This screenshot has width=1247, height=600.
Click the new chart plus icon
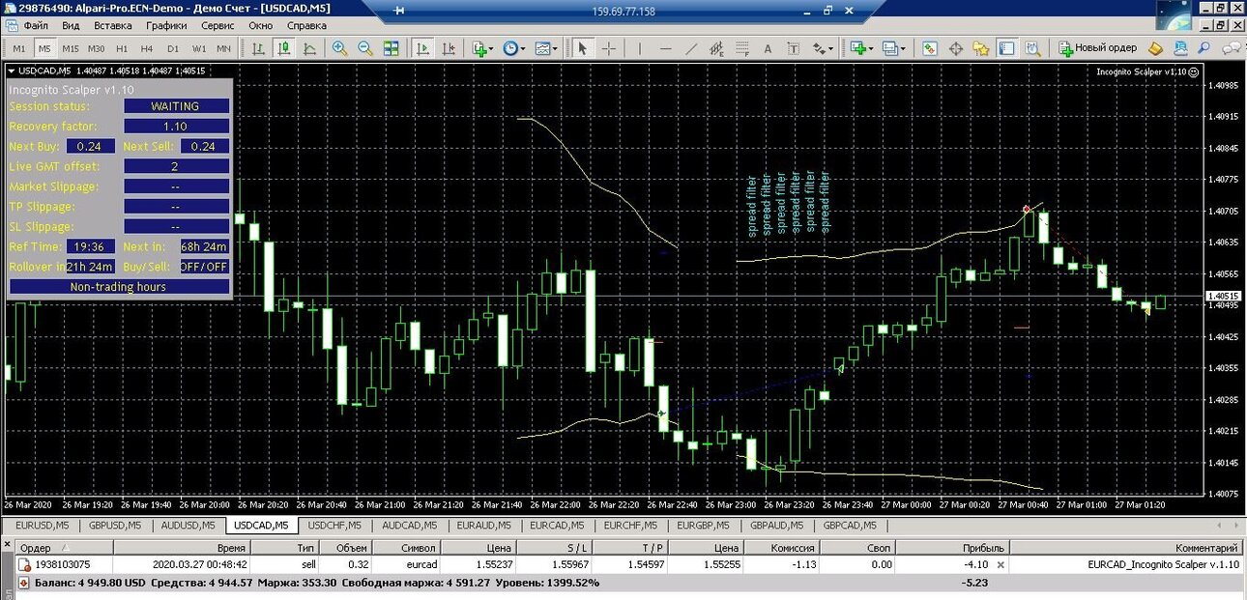(858, 48)
